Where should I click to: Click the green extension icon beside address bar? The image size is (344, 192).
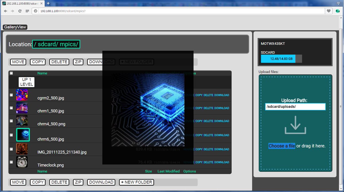click(338, 11)
